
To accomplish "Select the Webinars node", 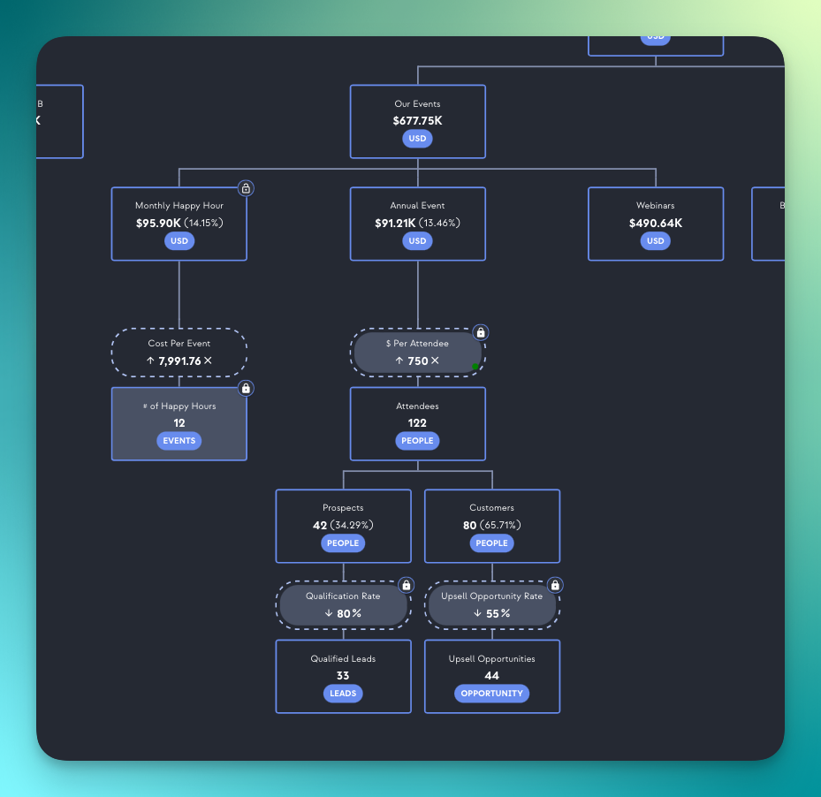I will (x=656, y=224).
